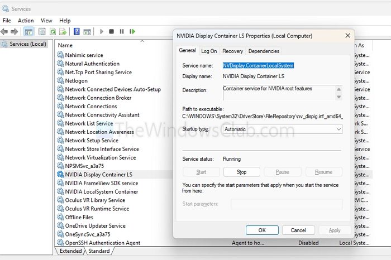Select the Network Store Interface Service row
The height and width of the screenshot is (260, 391).
[102, 149]
